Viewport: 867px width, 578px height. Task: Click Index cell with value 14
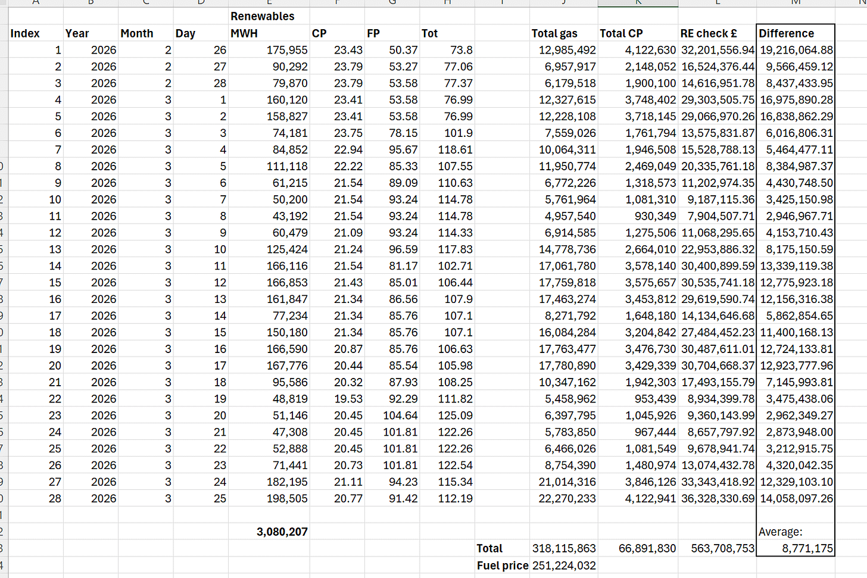[36, 265]
